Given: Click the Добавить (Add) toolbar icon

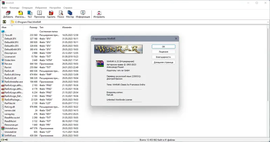Looking at the screenshot, I should [x=8, y=13].
